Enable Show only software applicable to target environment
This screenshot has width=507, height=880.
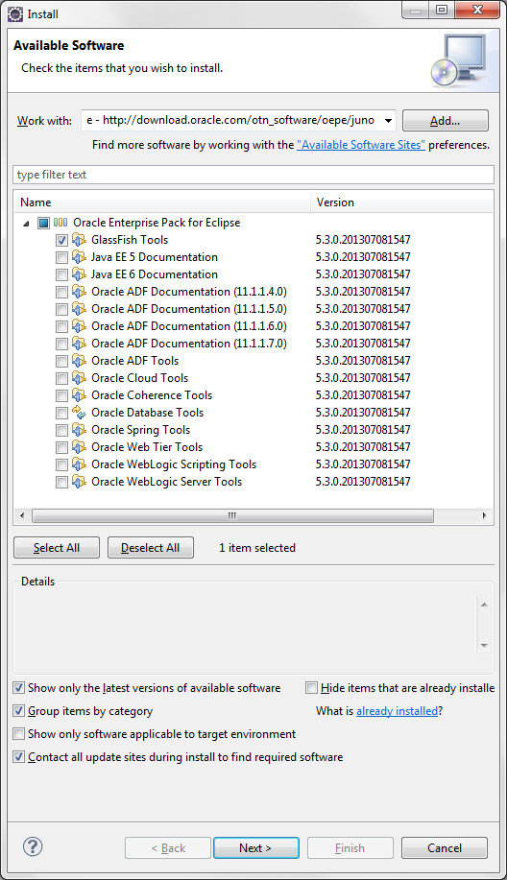coord(19,734)
